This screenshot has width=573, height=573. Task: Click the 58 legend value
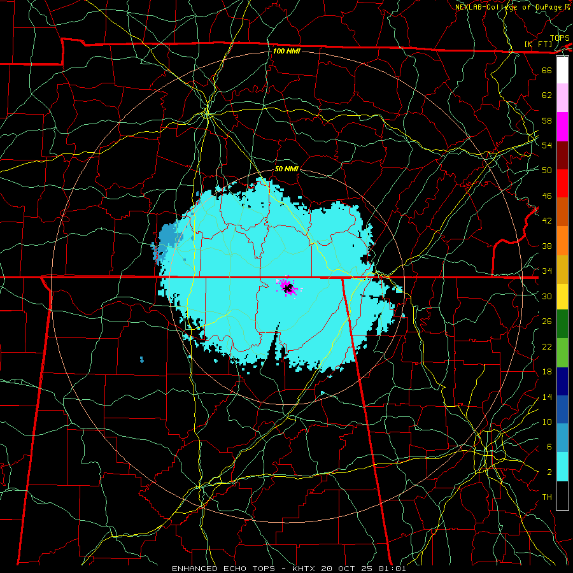coord(547,120)
